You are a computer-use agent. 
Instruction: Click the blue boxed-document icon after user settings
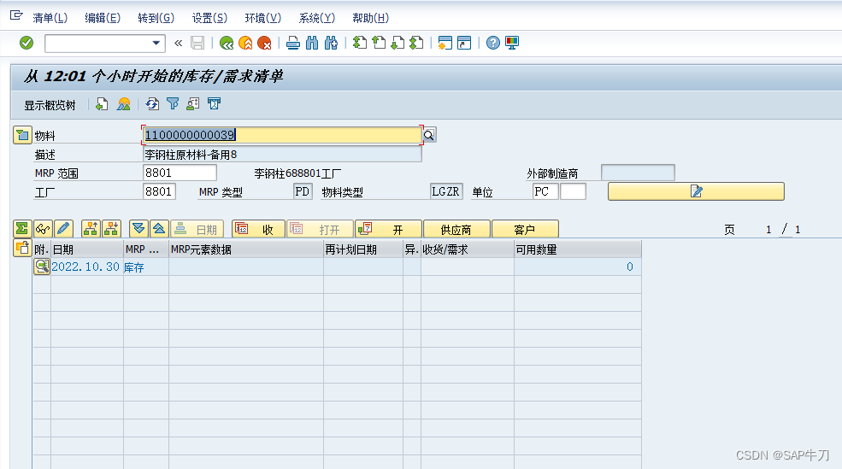[x=214, y=104]
